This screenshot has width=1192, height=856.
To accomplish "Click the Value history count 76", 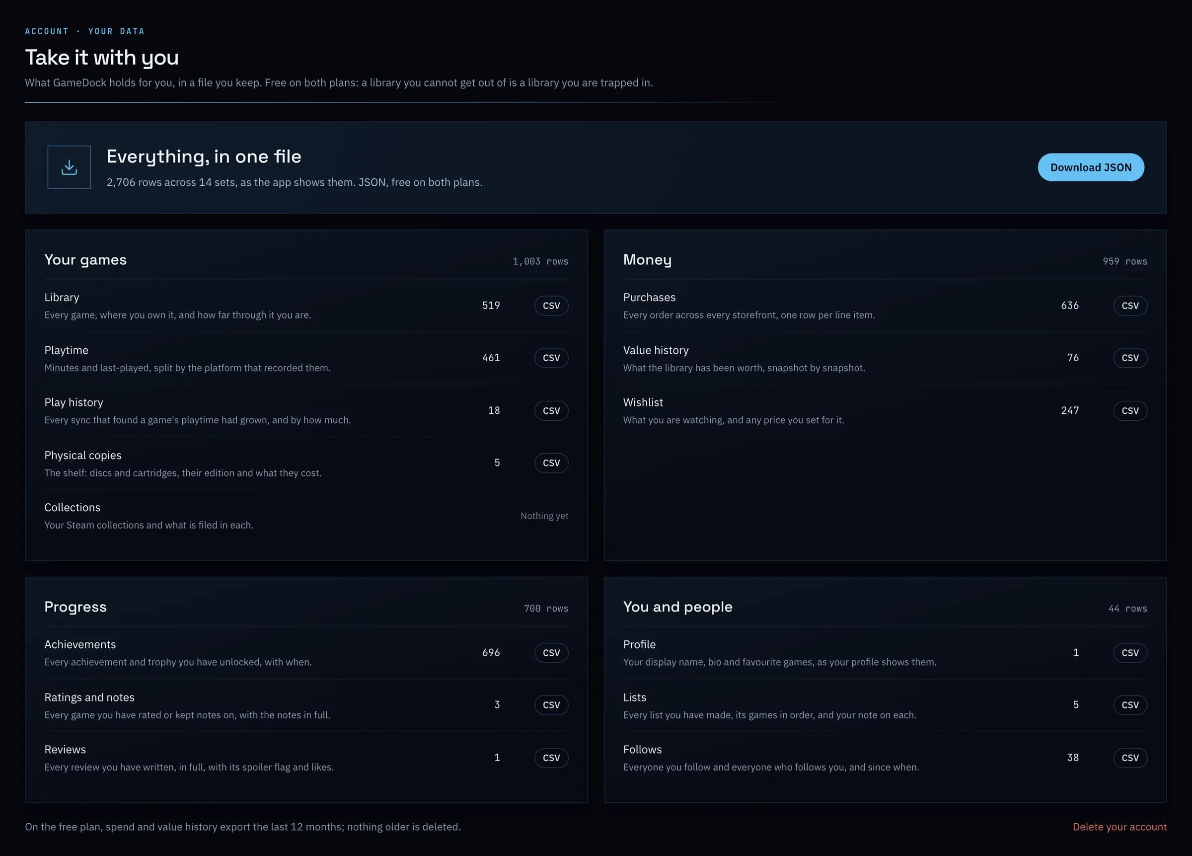I will coord(1073,358).
